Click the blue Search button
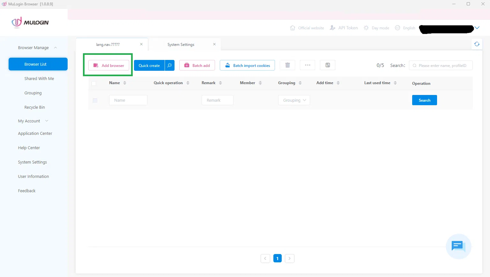This screenshot has height=277, width=490. point(425,100)
